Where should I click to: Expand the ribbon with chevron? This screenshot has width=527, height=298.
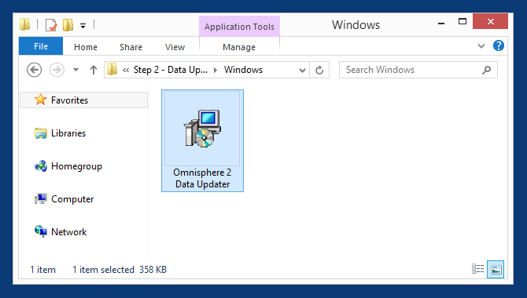coord(481,46)
